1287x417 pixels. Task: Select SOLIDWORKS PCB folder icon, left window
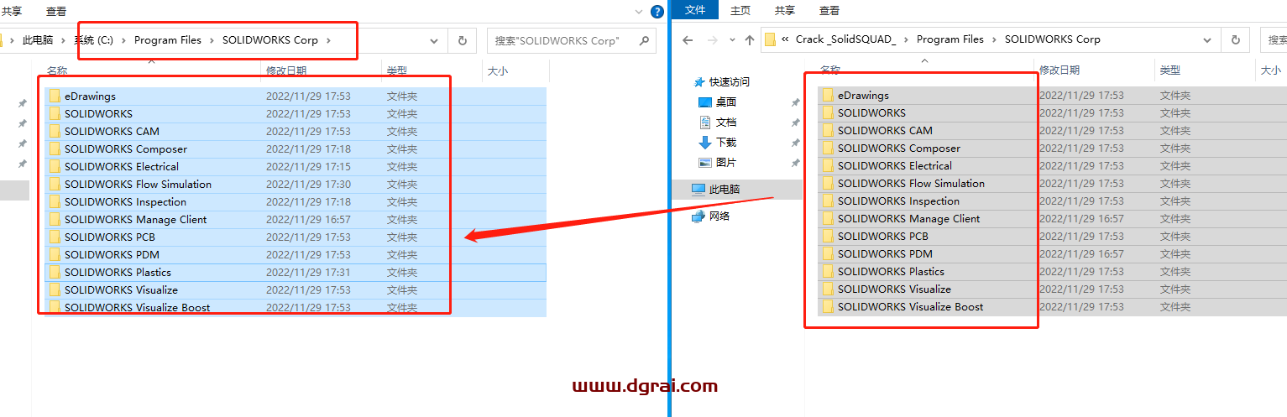coord(55,237)
